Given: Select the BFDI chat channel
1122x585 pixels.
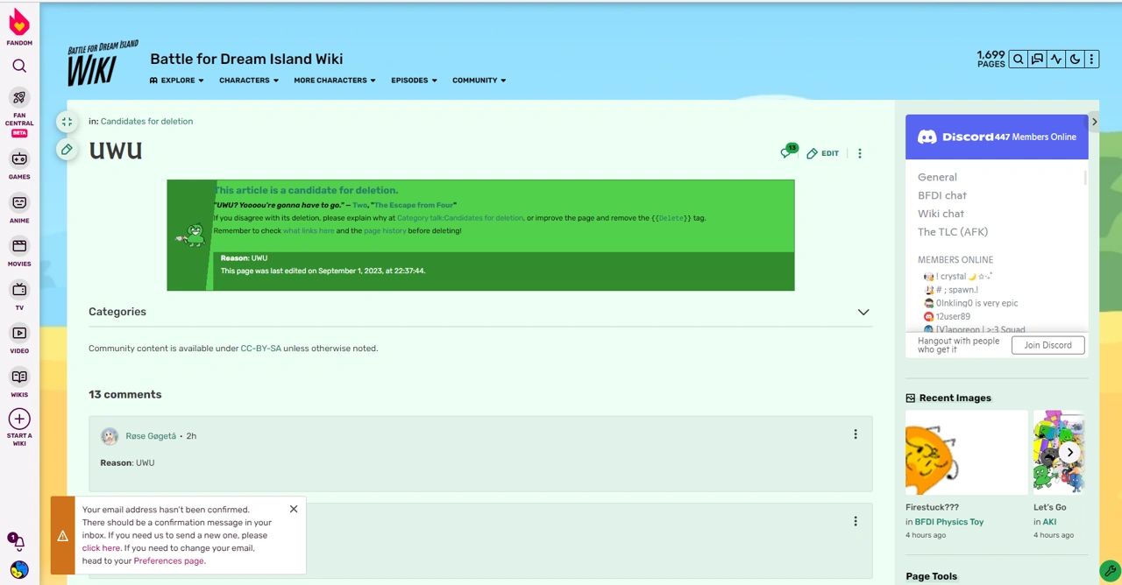Looking at the screenshot, I should tap(942, 195).
